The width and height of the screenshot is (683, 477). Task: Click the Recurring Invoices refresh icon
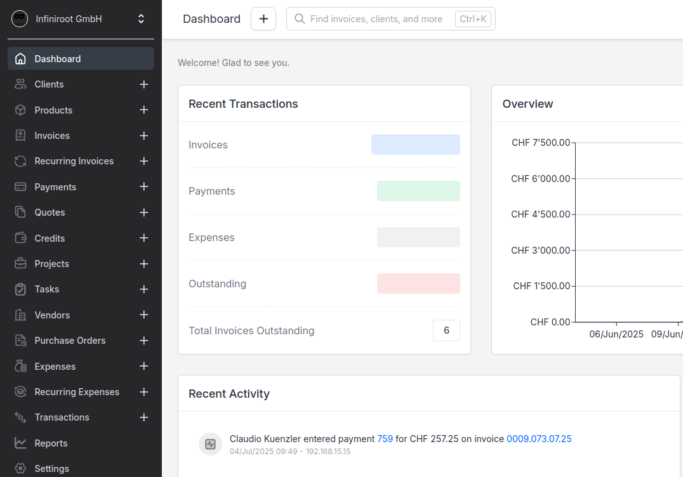[20, 161]
